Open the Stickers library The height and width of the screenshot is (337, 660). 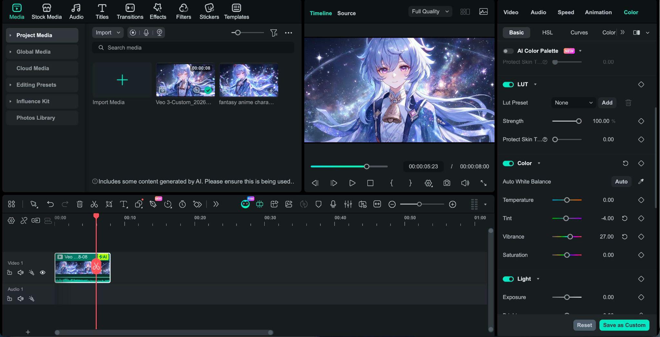[209, 12]
